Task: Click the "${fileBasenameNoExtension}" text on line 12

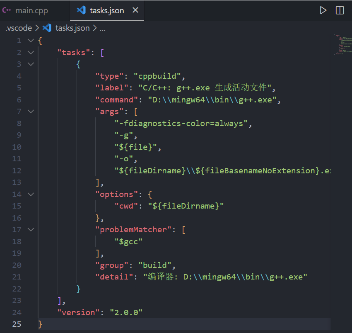Action: [x=258, y=171]
